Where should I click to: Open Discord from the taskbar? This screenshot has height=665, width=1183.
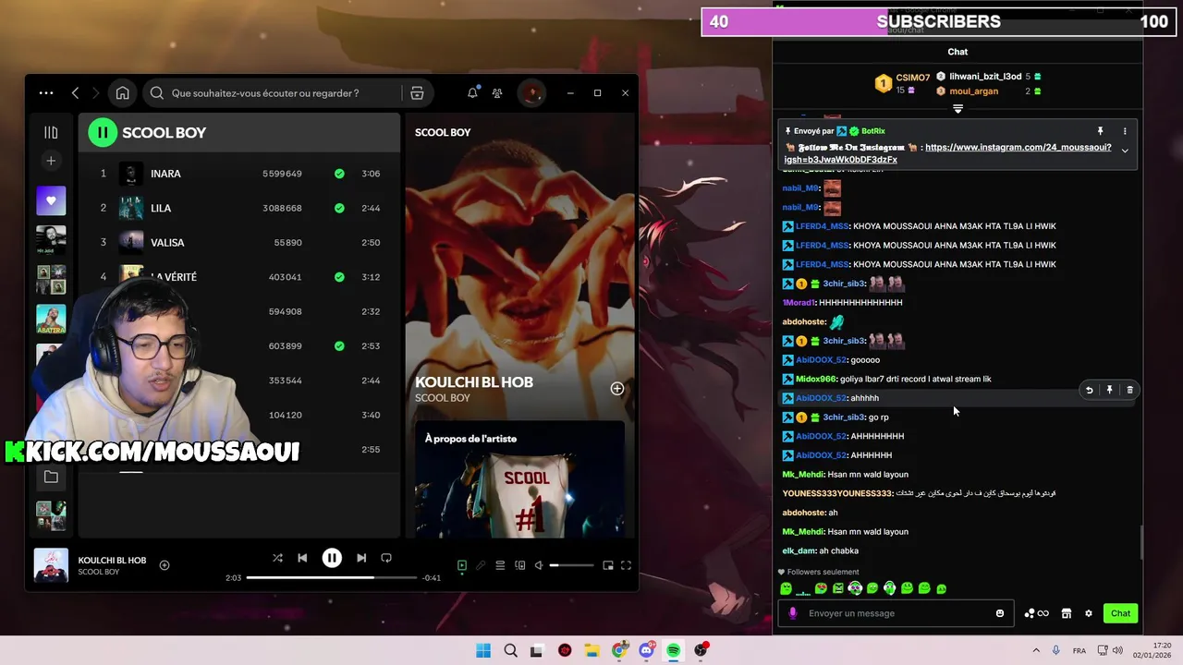click(646, 650)
